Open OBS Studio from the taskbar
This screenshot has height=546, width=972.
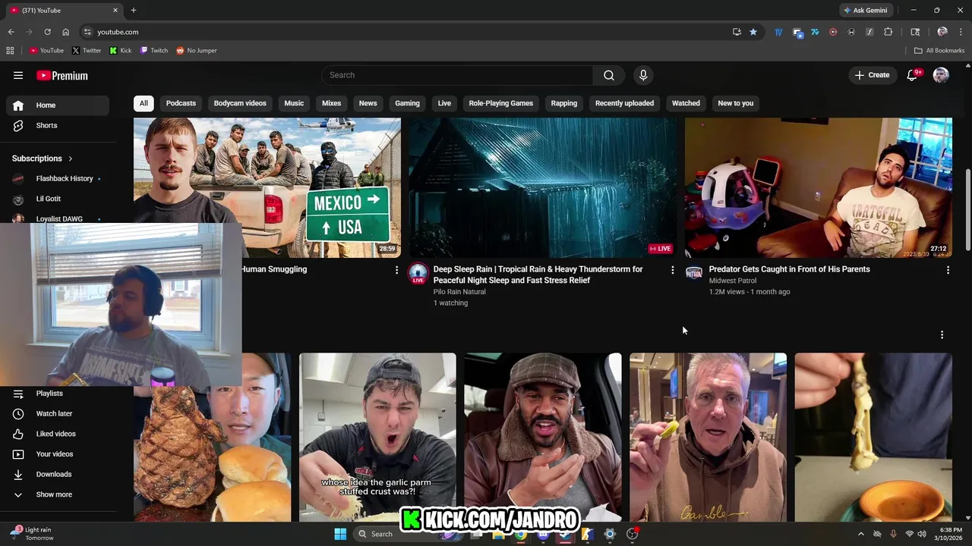click(x=632, y=534)
